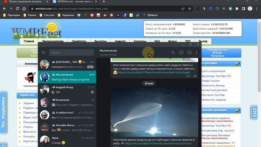This screenshot has width=261, height=147.
Task: Click Контекстная реклама link
Action: pos(214,90)
